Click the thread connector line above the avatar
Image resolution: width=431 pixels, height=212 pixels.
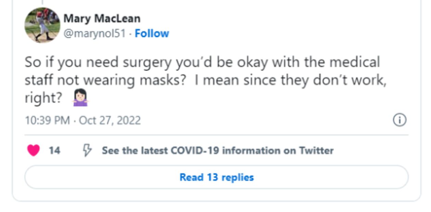42,2
